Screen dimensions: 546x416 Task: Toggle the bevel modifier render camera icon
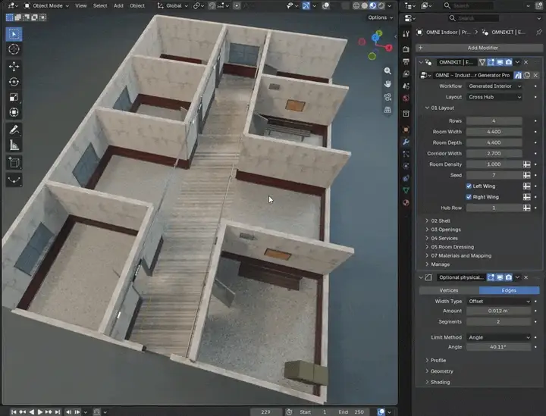[x=509, y=277]
